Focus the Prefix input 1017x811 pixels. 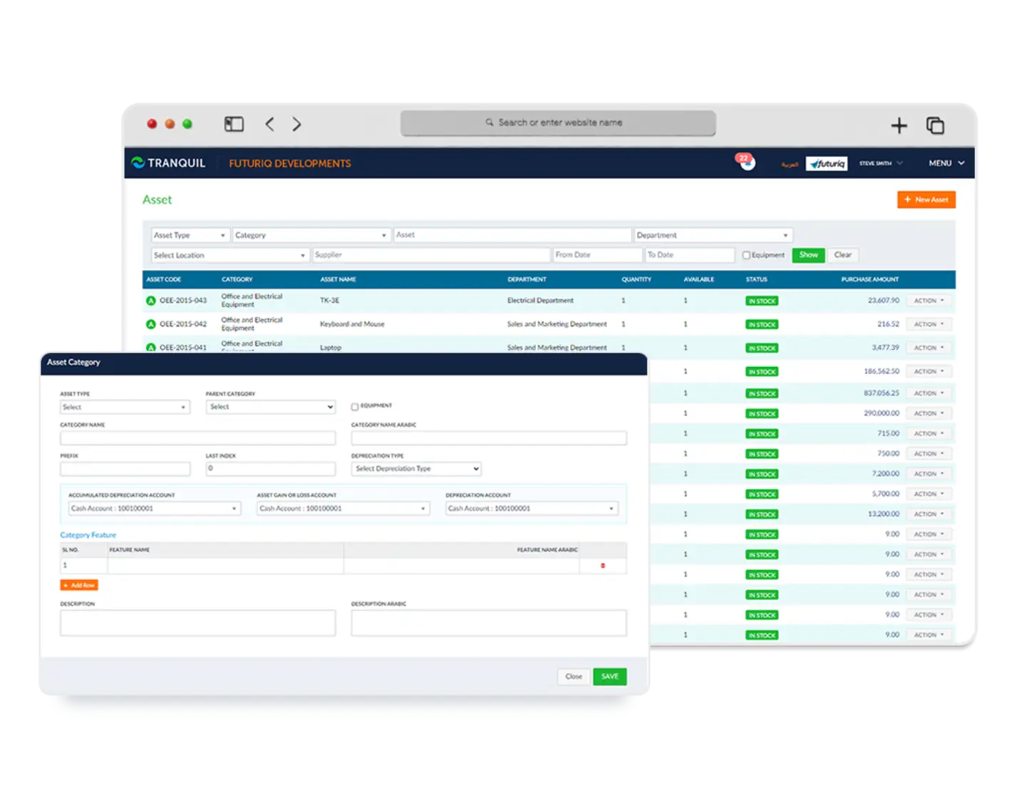tap(125, 469)
